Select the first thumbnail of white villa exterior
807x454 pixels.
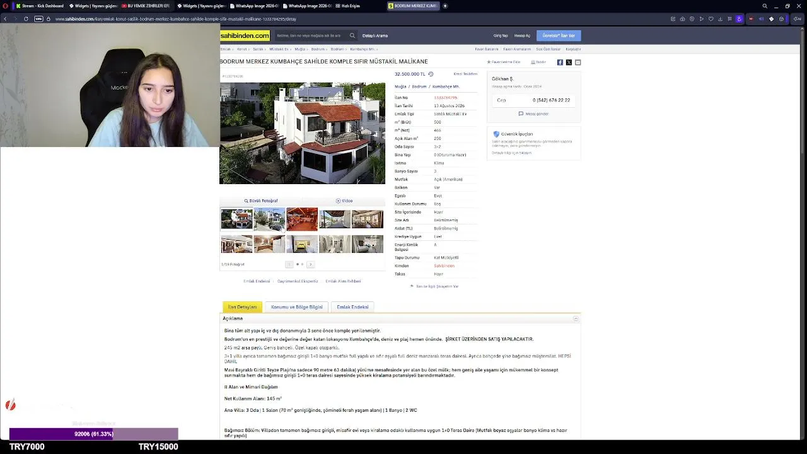236,219
